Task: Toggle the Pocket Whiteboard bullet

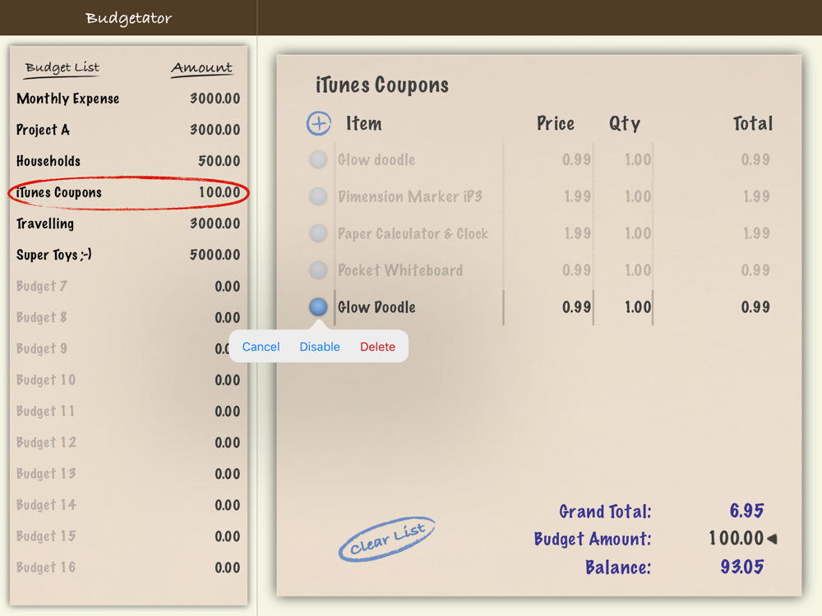Action: click(318, 269)
